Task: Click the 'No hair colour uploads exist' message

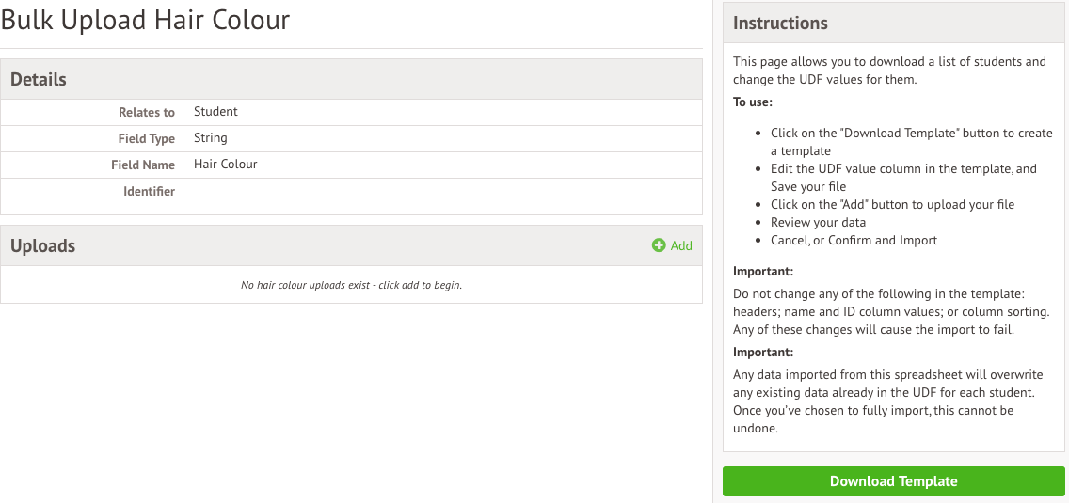Action: [351, 285]
